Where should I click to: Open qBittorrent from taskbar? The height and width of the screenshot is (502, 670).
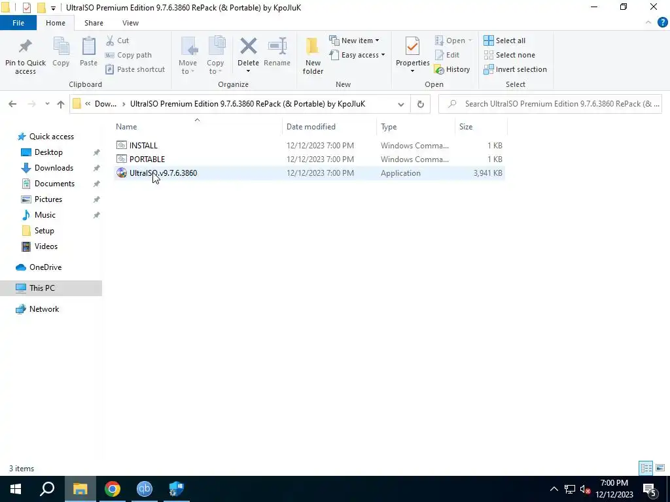[x=145, y=489]
